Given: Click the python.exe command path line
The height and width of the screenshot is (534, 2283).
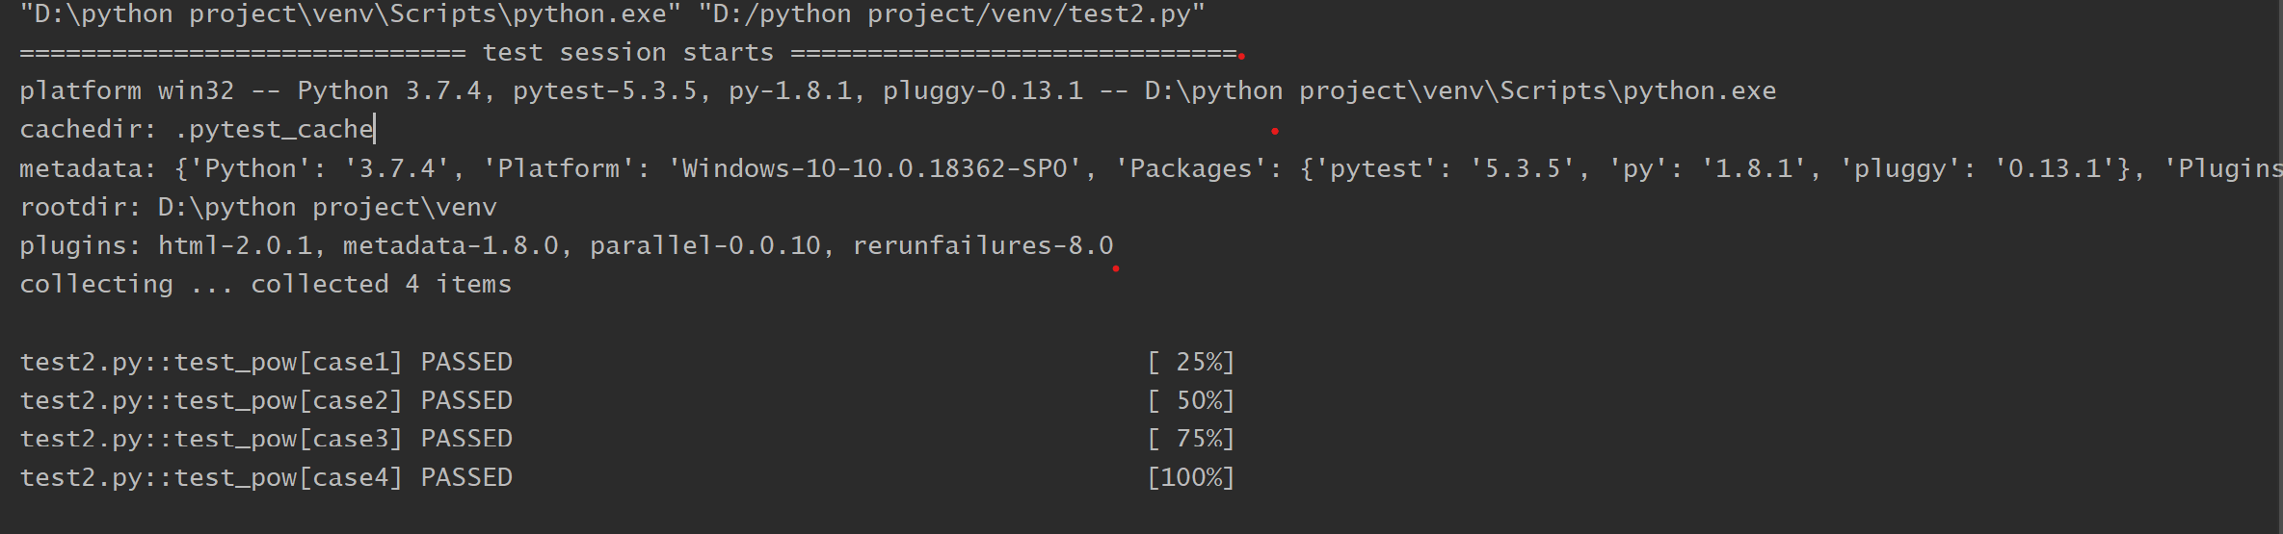Looking at the screenshot, I should (x=613, y=14).
